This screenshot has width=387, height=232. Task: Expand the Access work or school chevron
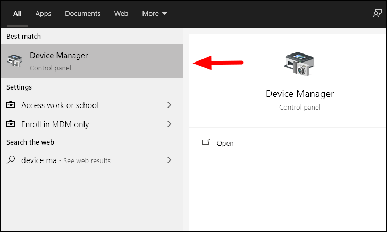pyautogui.click(x=169, y=105)
